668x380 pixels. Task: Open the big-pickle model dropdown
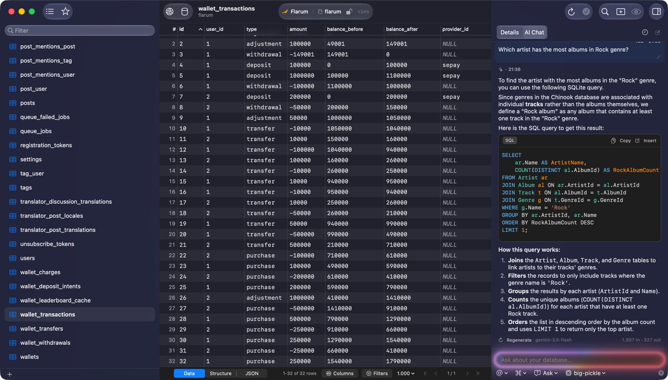click(x=586, y=373)
